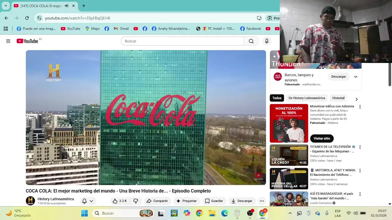Image resolution: width=392 pixels, height=220 pixels.
Task: Open options for Titanes de la Televisión video
Action: (x=360, y=147)
